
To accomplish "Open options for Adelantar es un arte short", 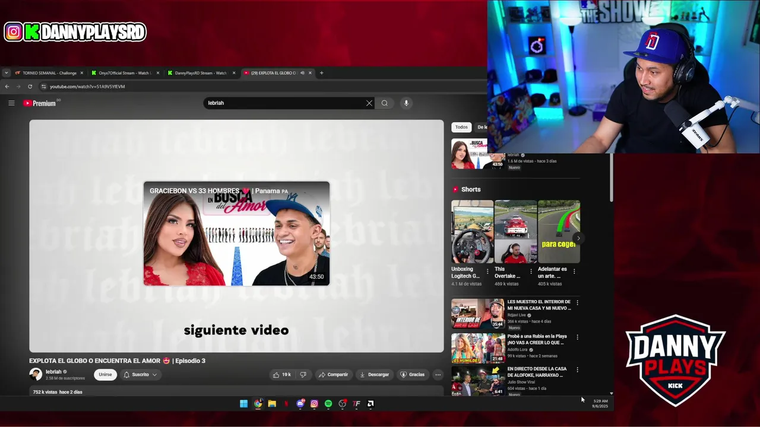I will point(574,272).
